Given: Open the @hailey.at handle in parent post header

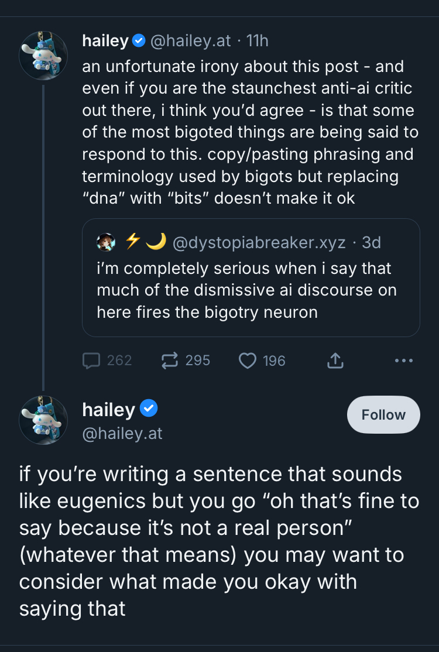Looking at the screenshot, I should tap(191, 41).
